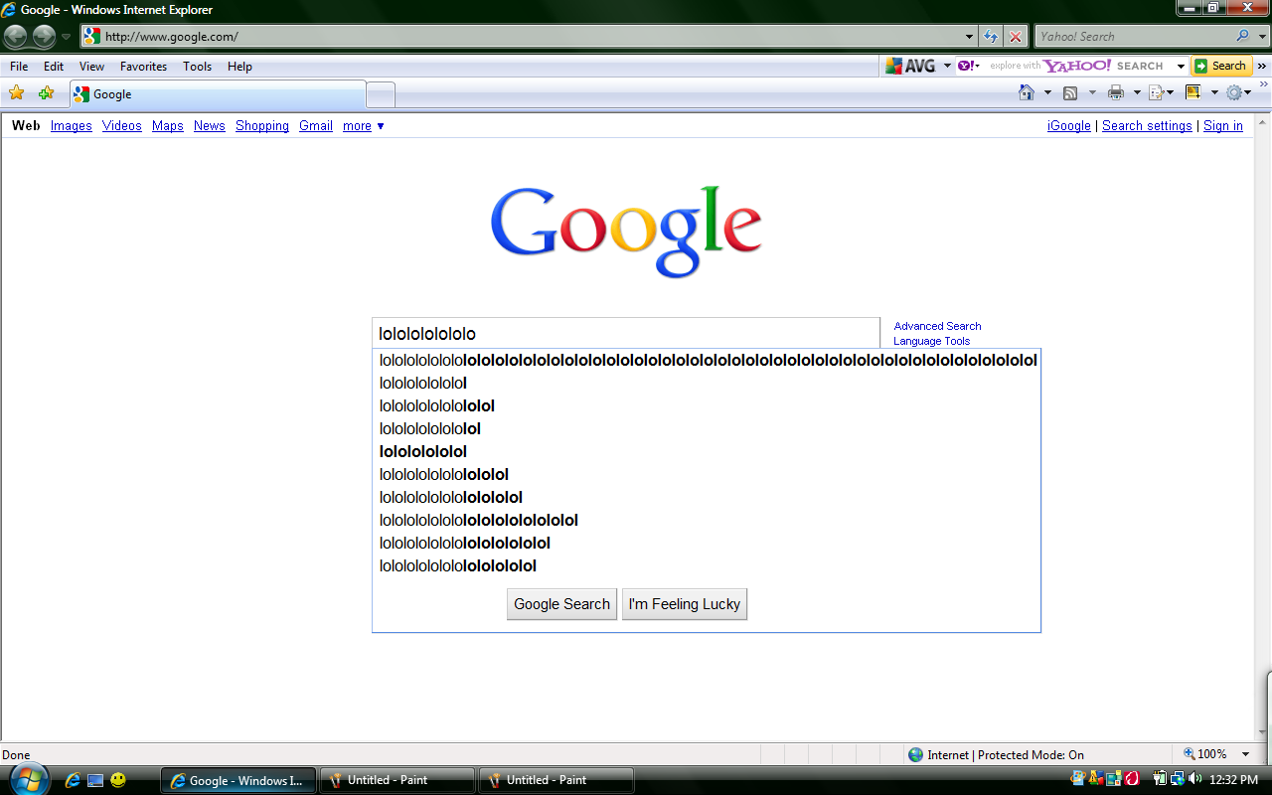
Task: Open the Advanced Search link
Action: click(x=936, y=326)
